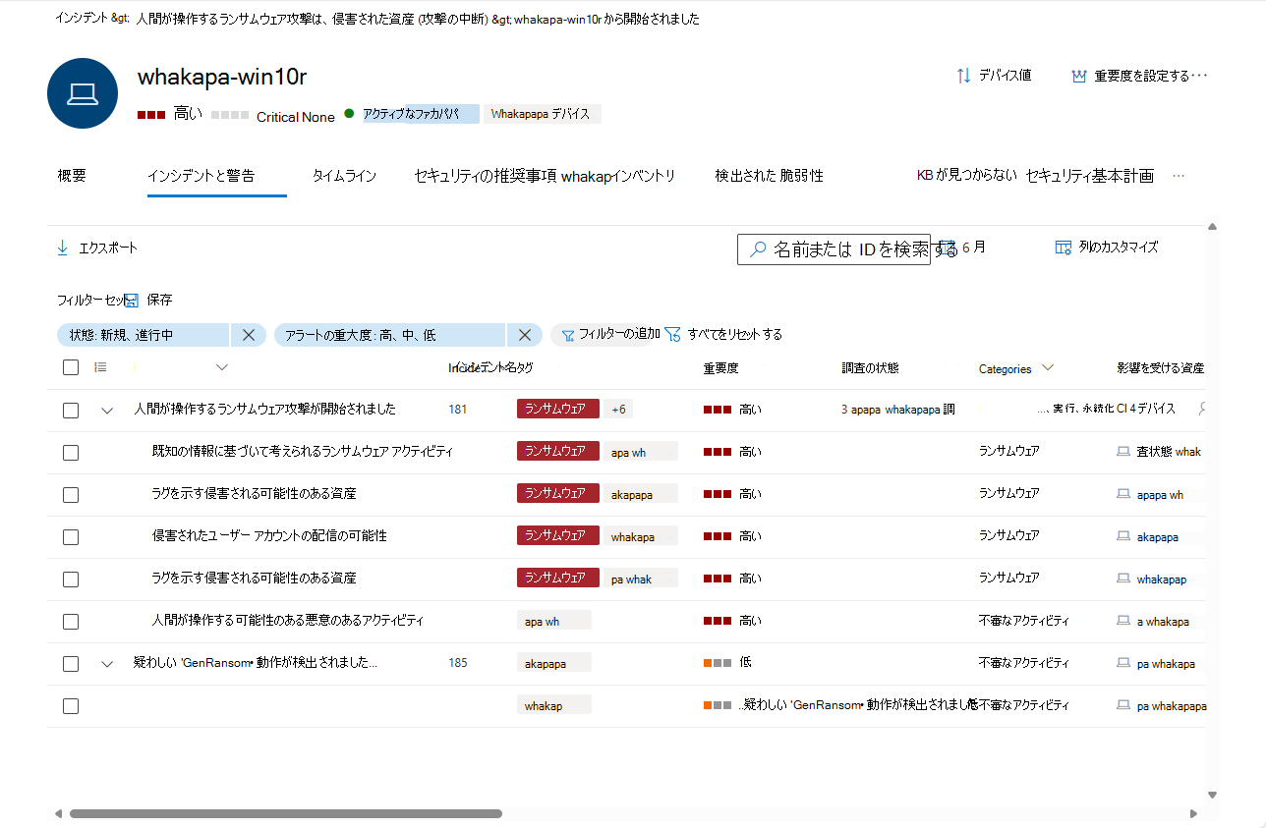Click device icon in GenRansom incident row
The height and width of the screenshot is (828, 1266).
point(1123,663)
